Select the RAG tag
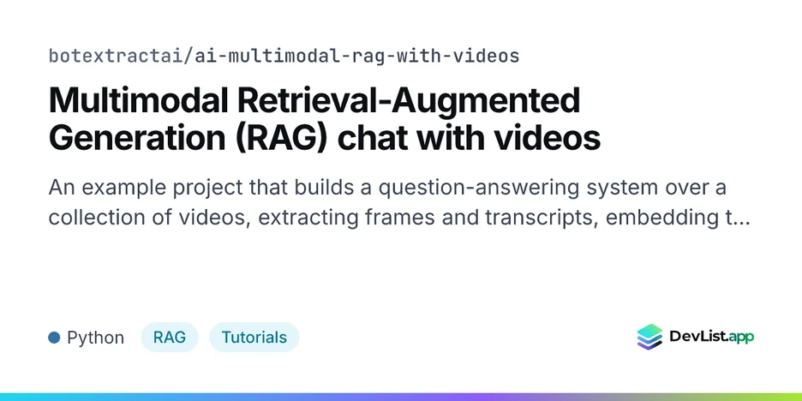 (x=170, y=338)
